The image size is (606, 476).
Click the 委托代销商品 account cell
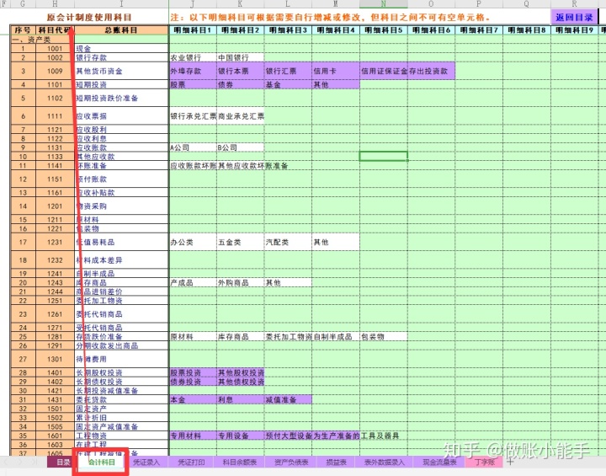click(121, 314)
